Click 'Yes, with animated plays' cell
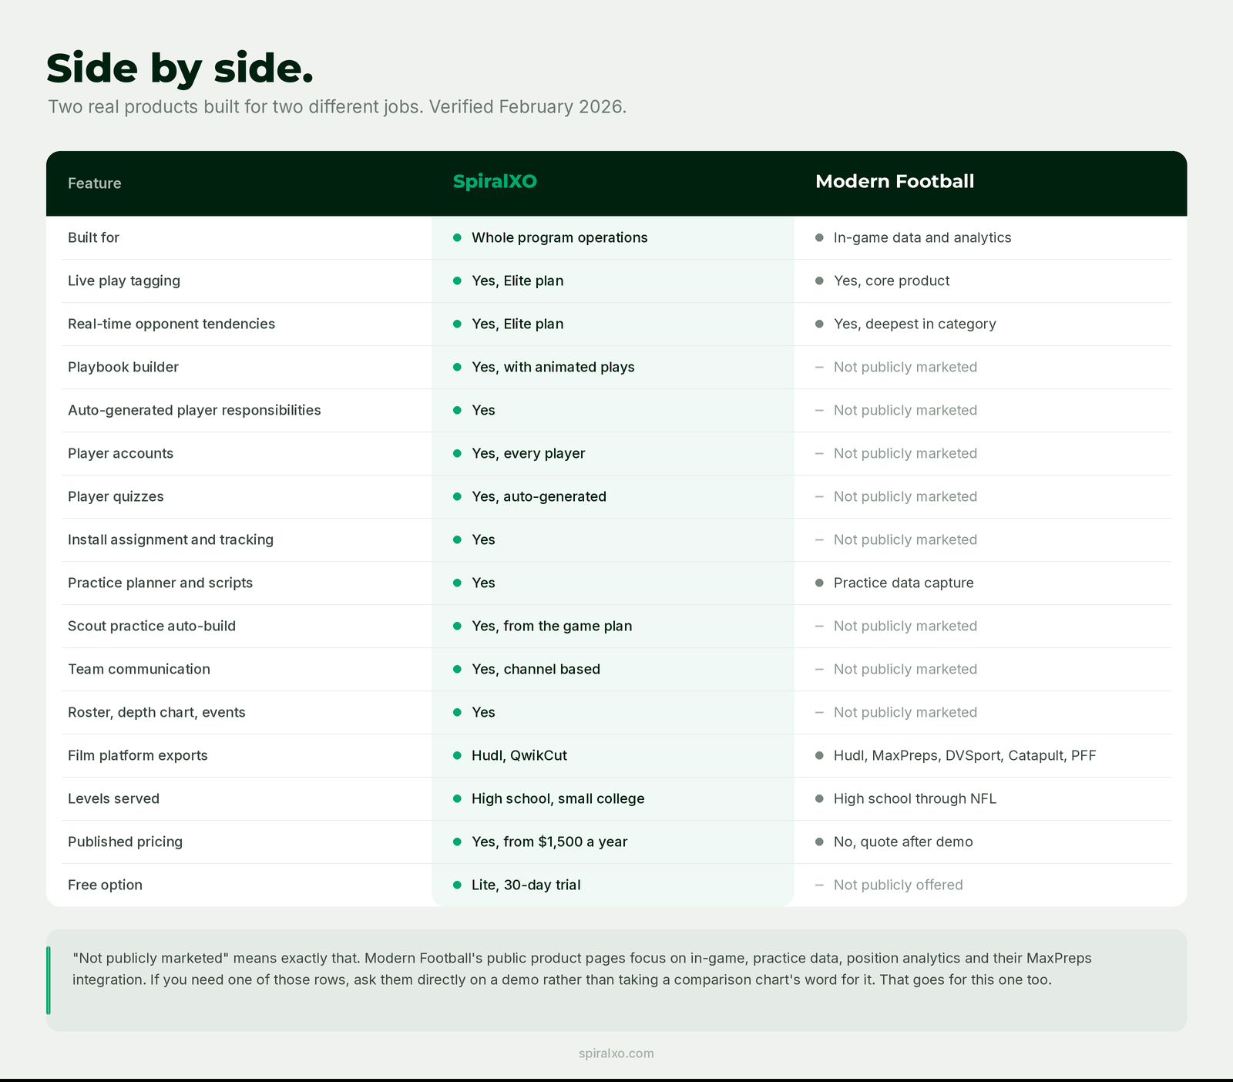The image size is (1233, 1082). coord(553,367)
